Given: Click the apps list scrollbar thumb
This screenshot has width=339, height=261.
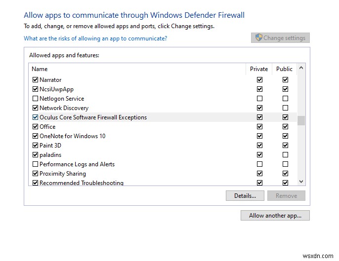Looking at the screenshot, I should click(301, 120).
